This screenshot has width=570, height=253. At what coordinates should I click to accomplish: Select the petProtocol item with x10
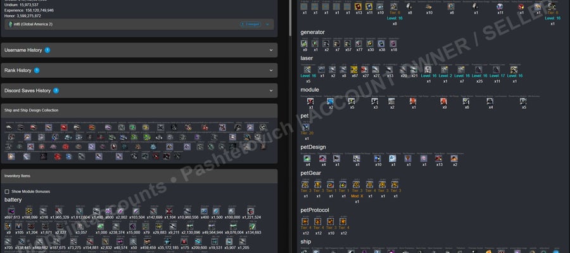point(331,222)
